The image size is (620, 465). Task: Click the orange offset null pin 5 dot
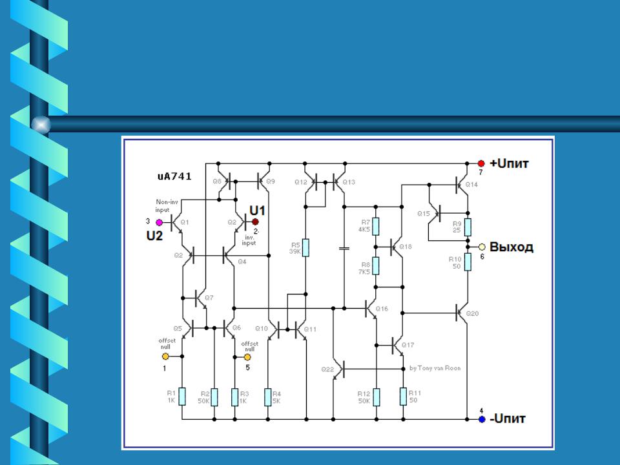pos(247,357)
